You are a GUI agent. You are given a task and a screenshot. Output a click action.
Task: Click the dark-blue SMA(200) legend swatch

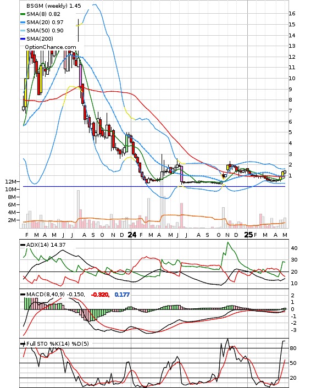(x=23, y=39)
